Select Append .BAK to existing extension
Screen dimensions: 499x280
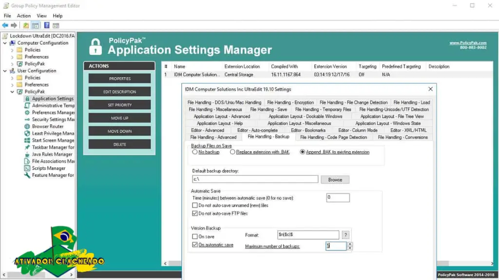pos(302,152)
